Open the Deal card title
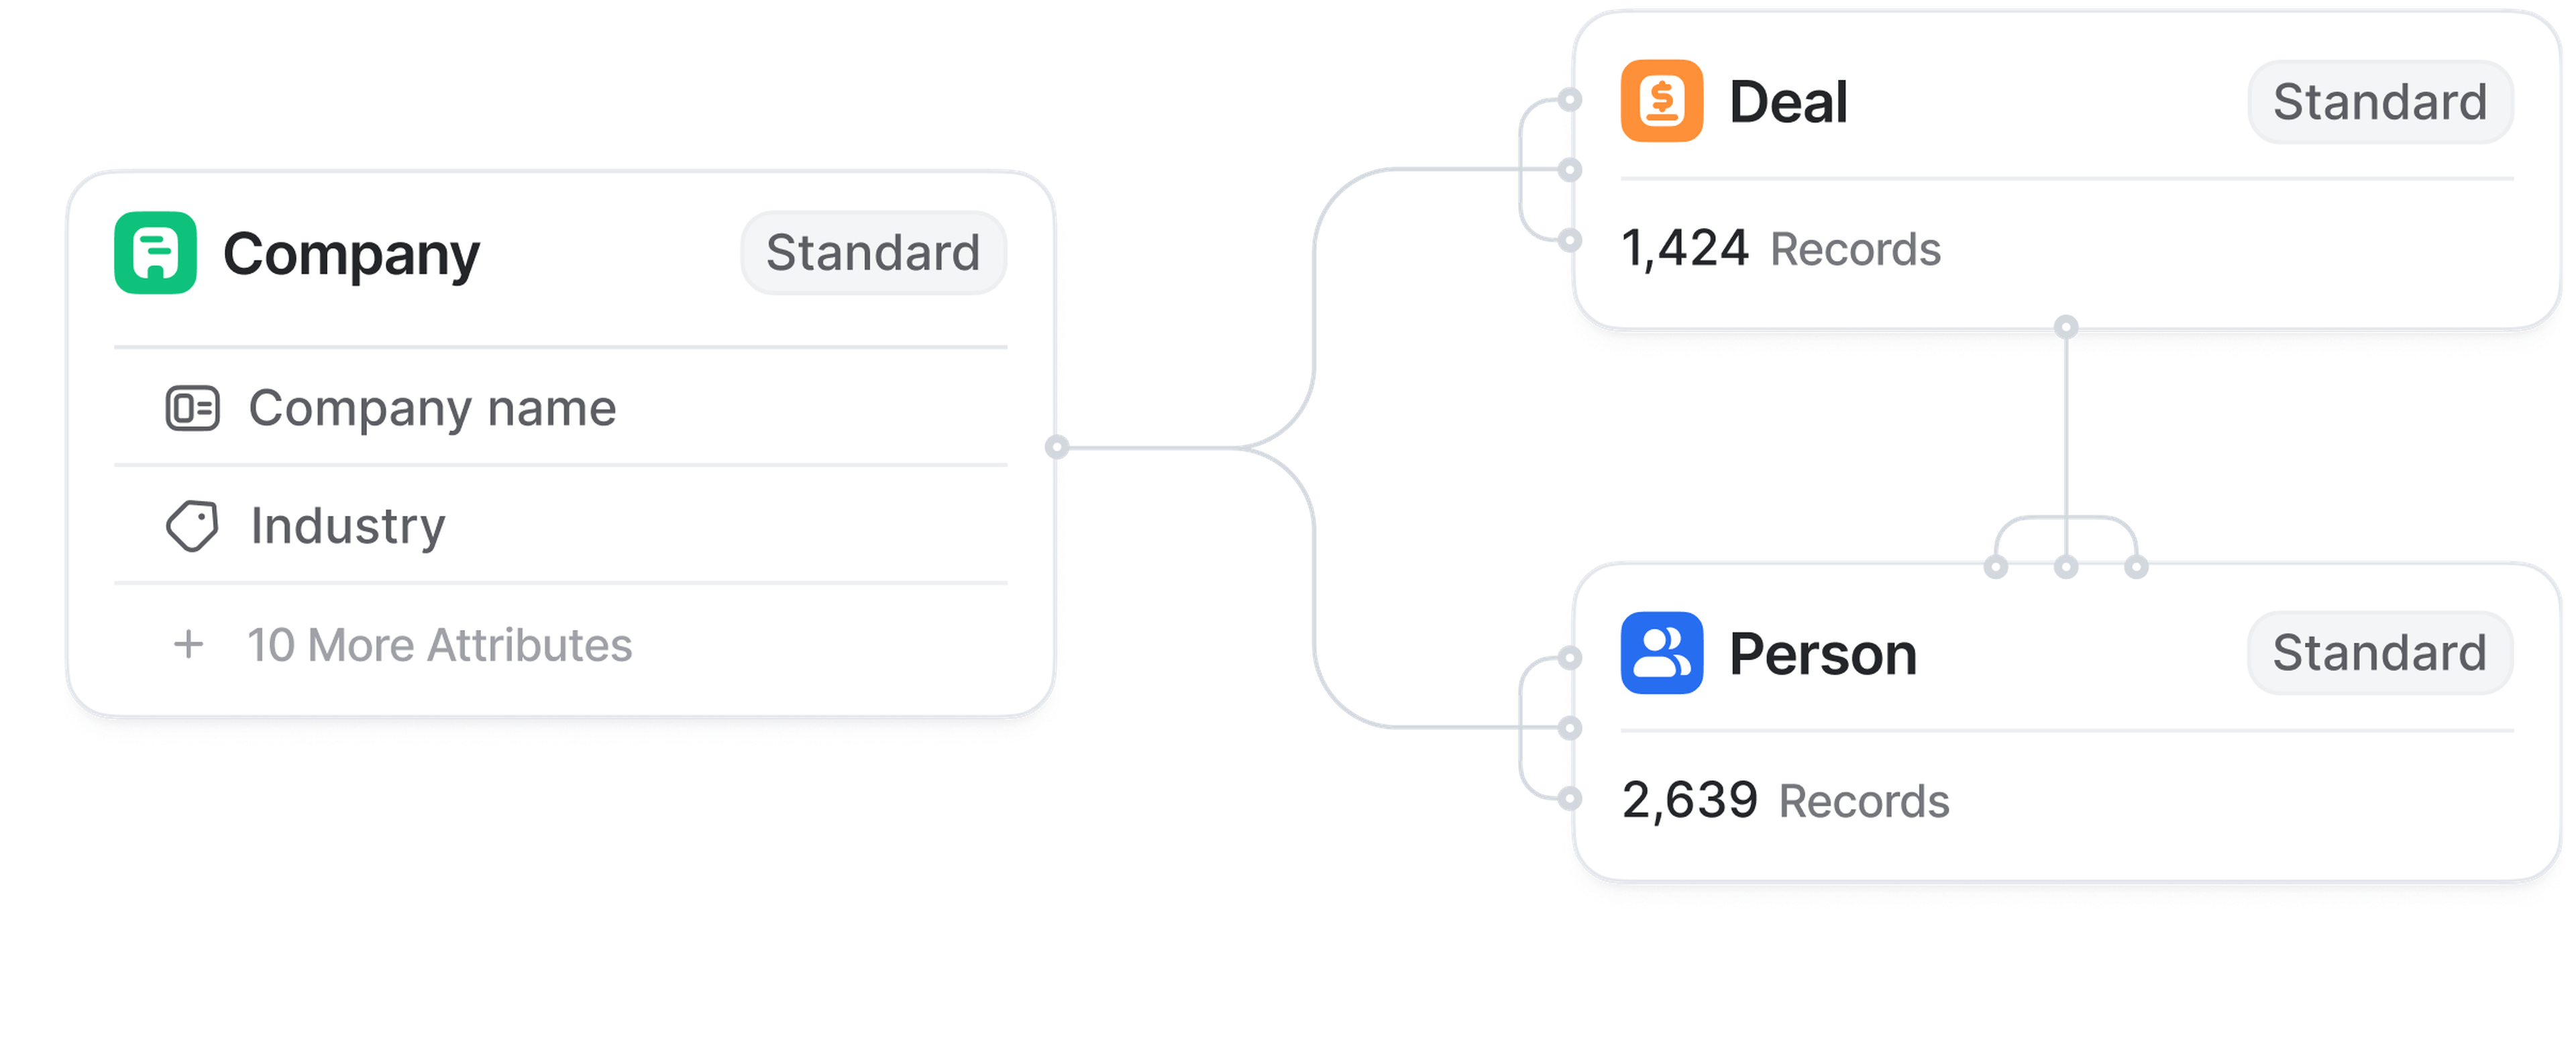This screenshot has height=1062, width=2576. [1788, 102]
